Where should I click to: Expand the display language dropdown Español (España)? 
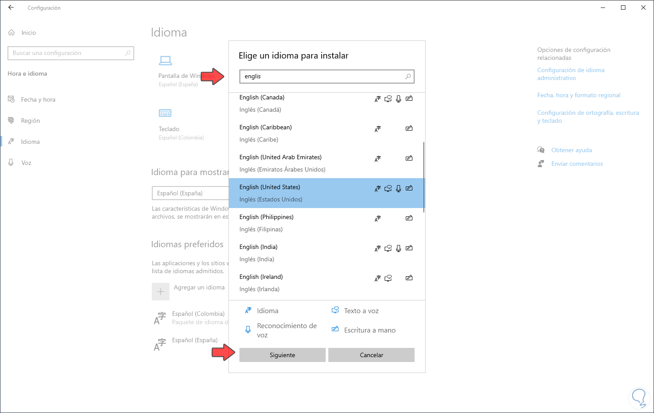coord(190,193)
